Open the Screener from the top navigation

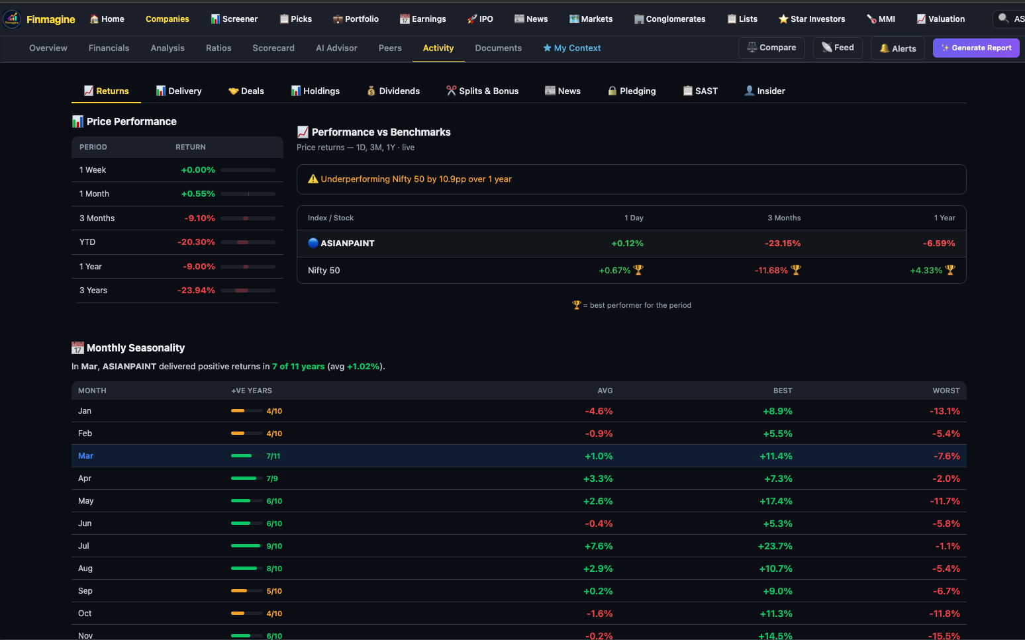(x=234, y=19)
